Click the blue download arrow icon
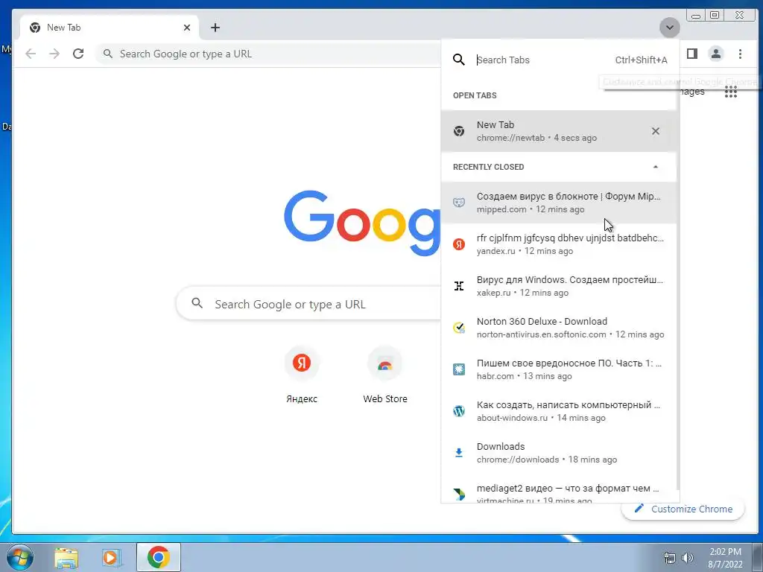The width and height of the screenshot is (763, 572). point(458,453)
